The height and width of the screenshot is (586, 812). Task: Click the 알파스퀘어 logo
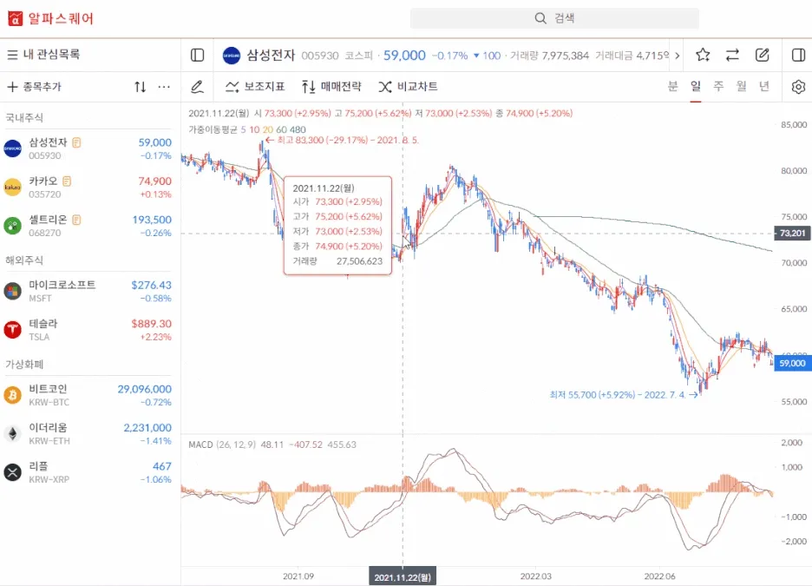point(50,18)
